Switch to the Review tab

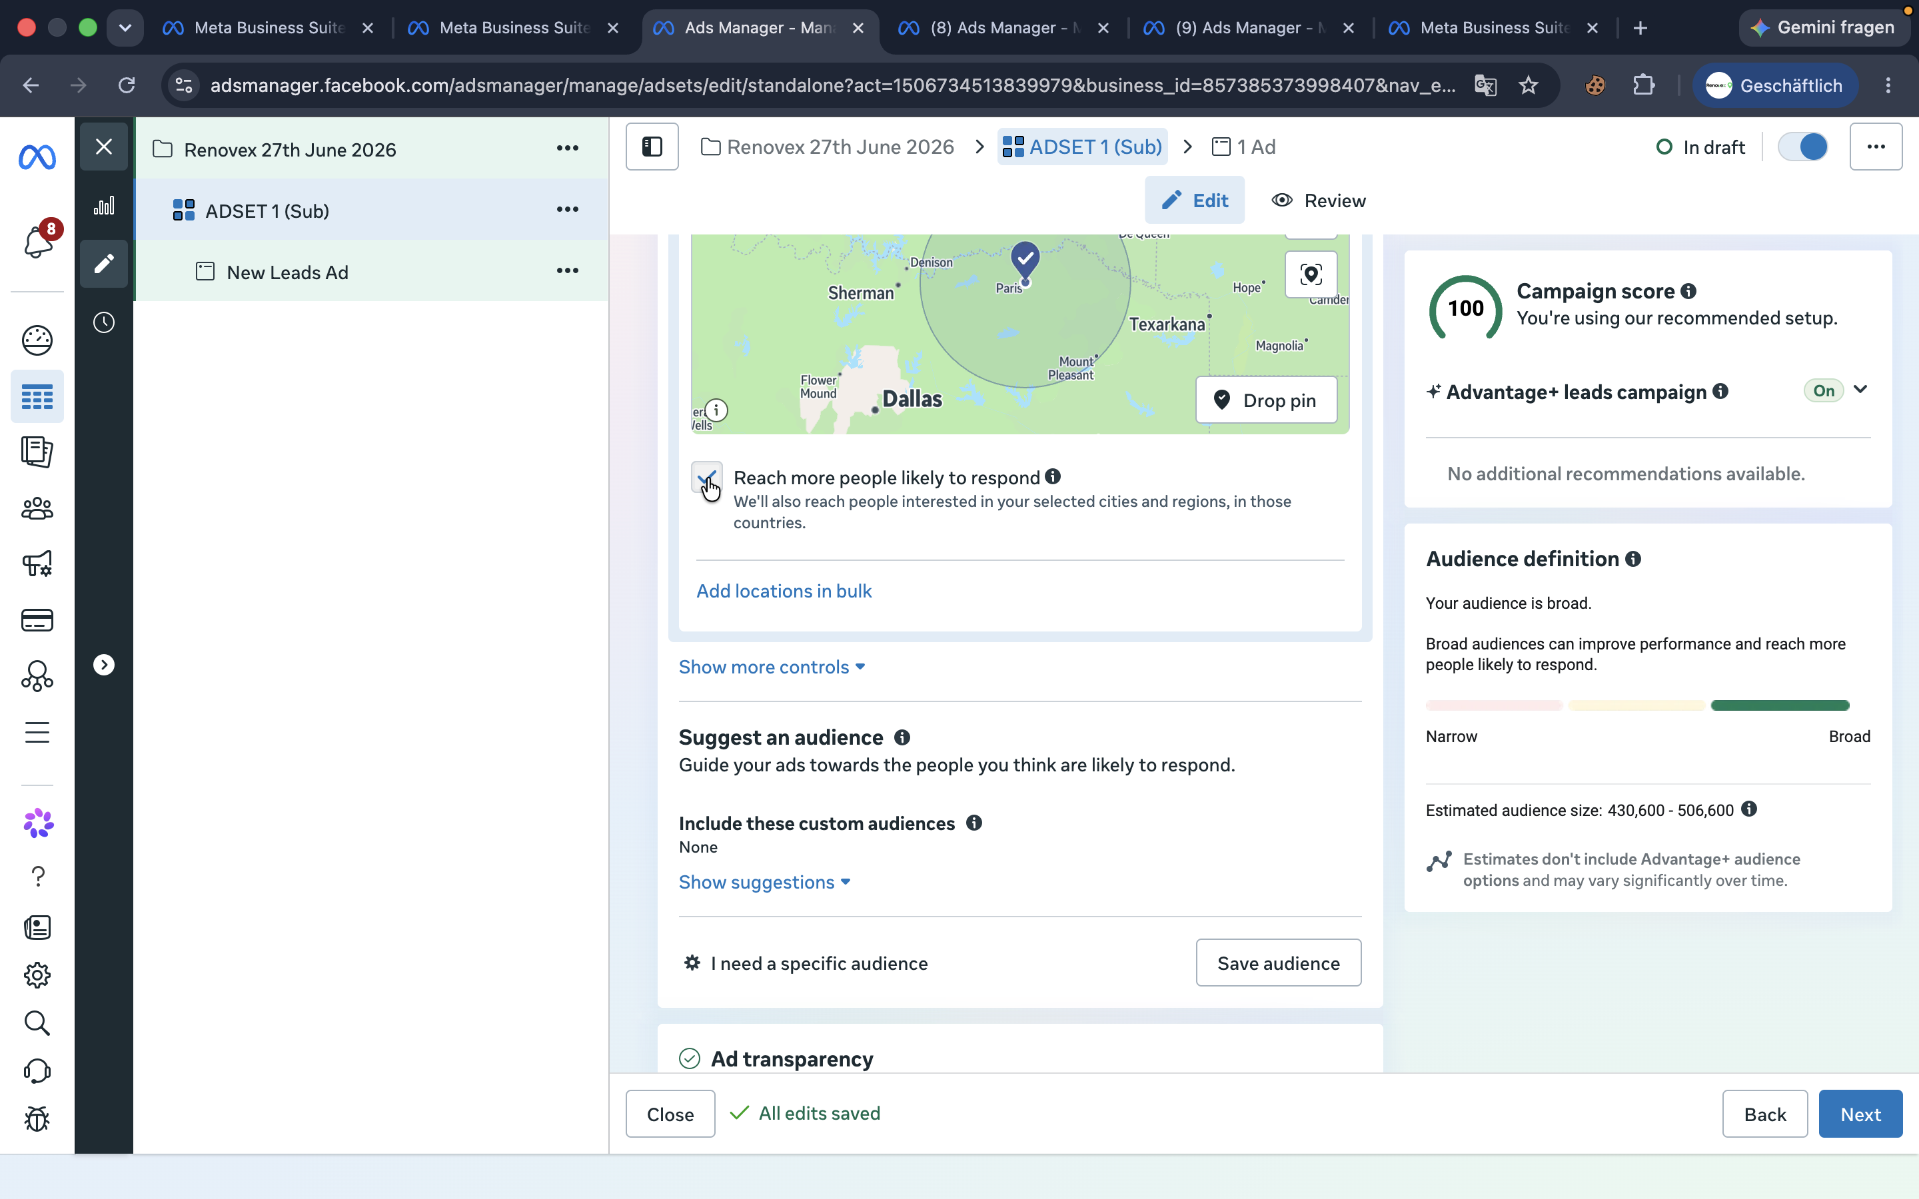[1319, 200]
